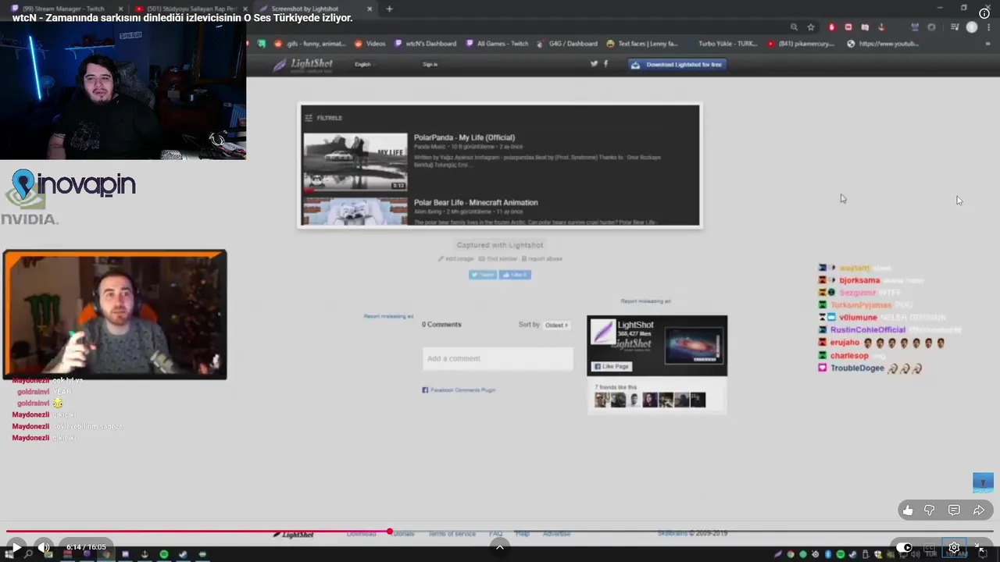Click PolarPanda - My Life (Official) title
Screen dimensions: 1000x562
tap(464, 137)
